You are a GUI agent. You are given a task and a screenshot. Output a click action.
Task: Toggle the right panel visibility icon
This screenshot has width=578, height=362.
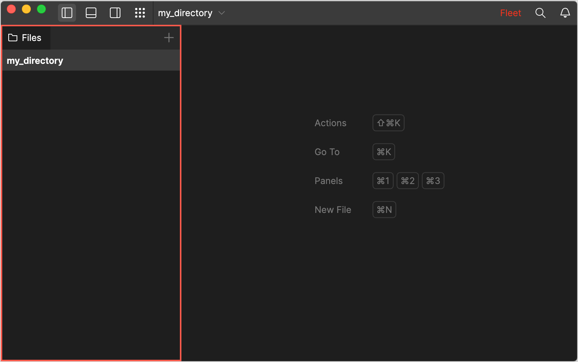click(x=115, y=12)
